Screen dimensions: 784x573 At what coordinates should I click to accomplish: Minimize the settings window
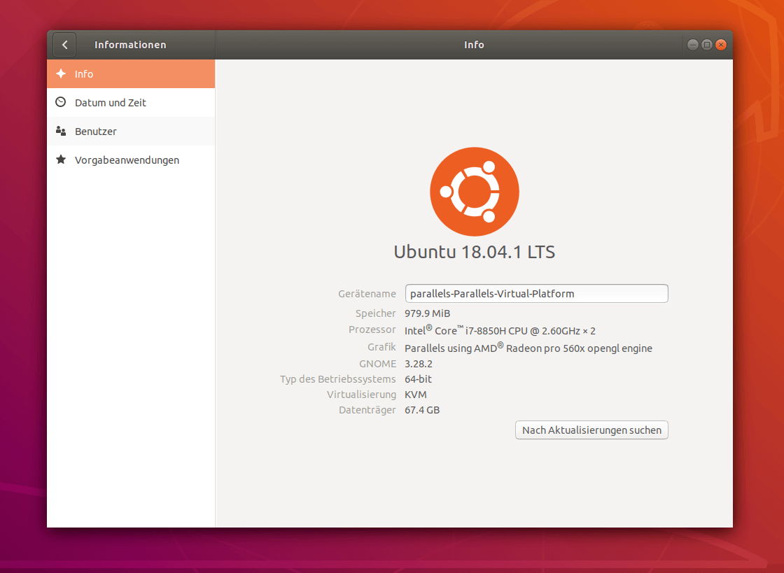[x=692, y=45]
